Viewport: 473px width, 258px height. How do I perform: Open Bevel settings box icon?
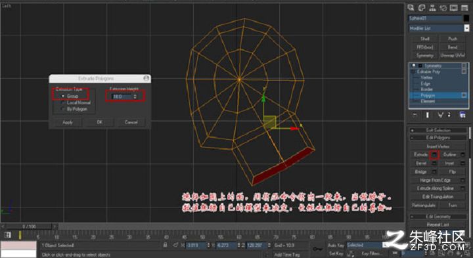pyautogui.click(x=434, y=163)
